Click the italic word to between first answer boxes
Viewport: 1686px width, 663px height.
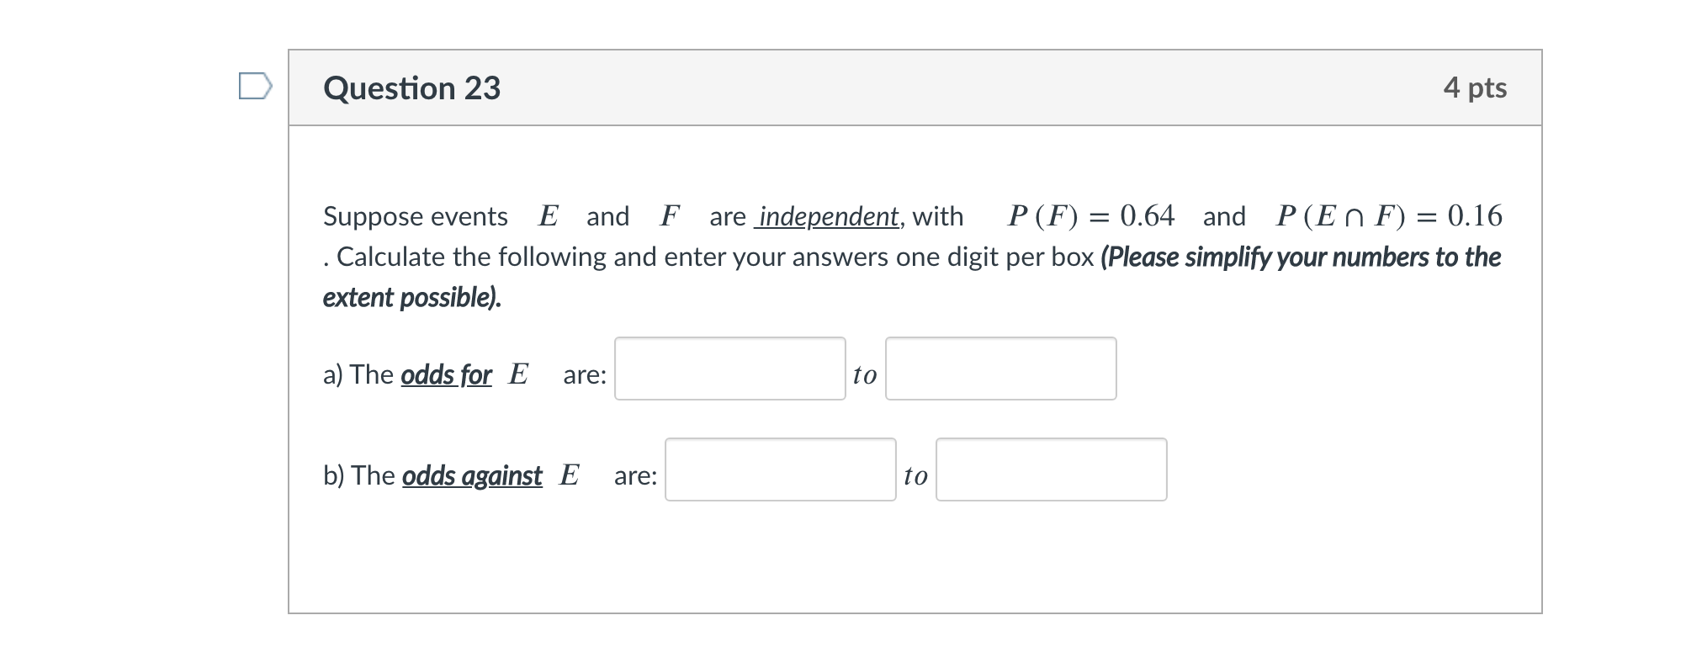pos(865,375)
